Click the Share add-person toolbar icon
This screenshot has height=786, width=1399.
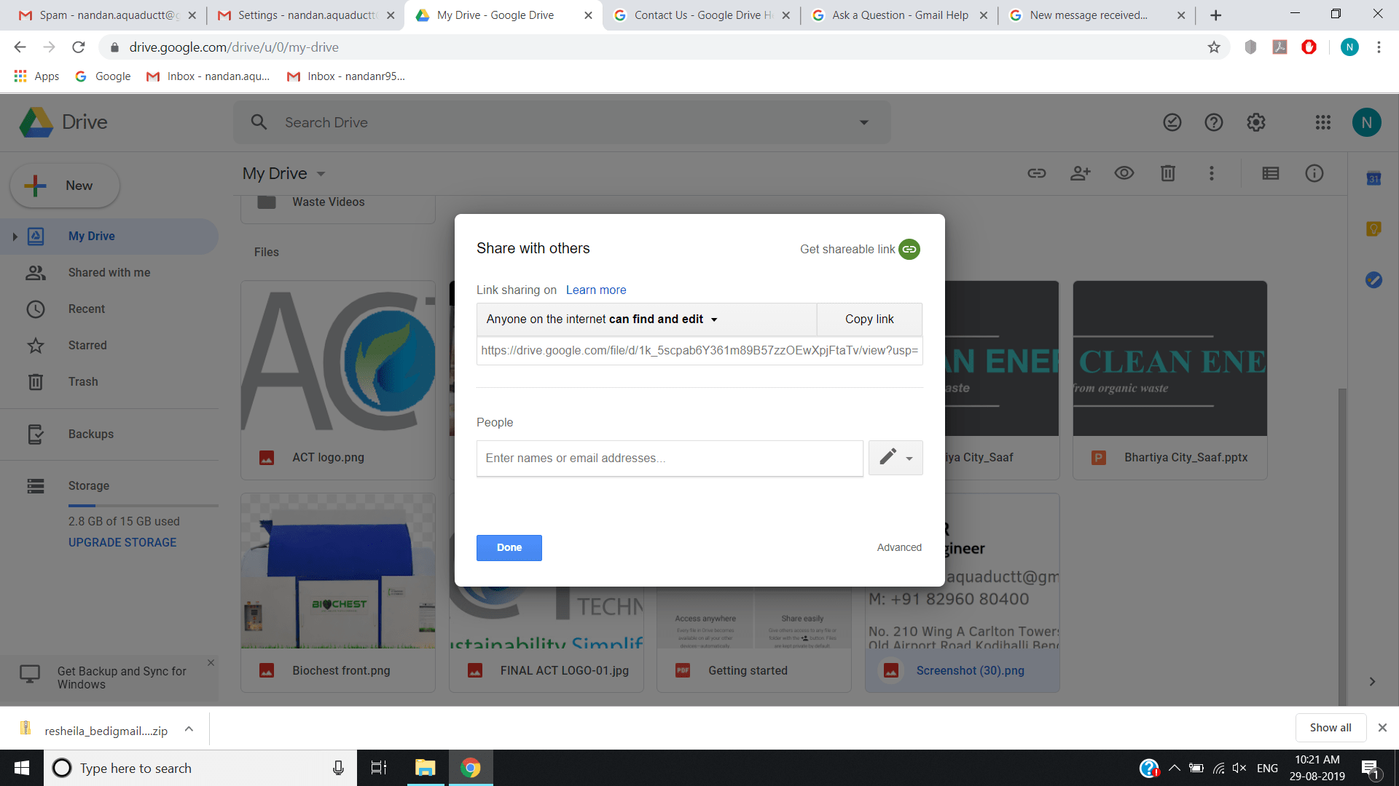[x=1080, y=173]
